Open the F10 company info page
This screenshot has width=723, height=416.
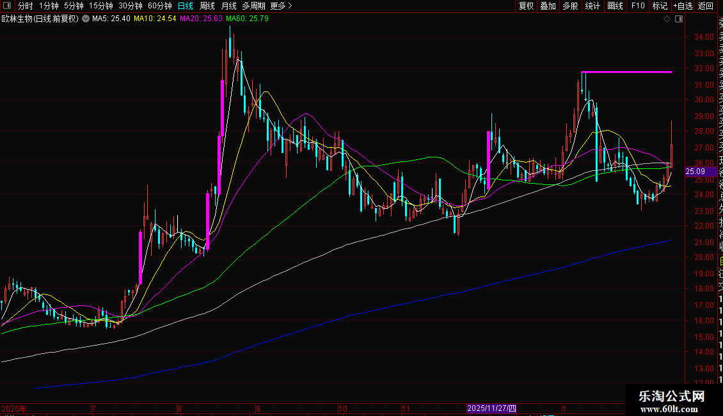point(638,6)
